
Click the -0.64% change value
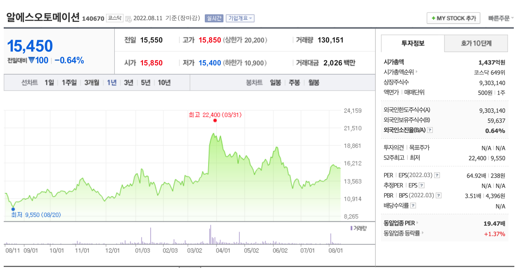[69, 60]
